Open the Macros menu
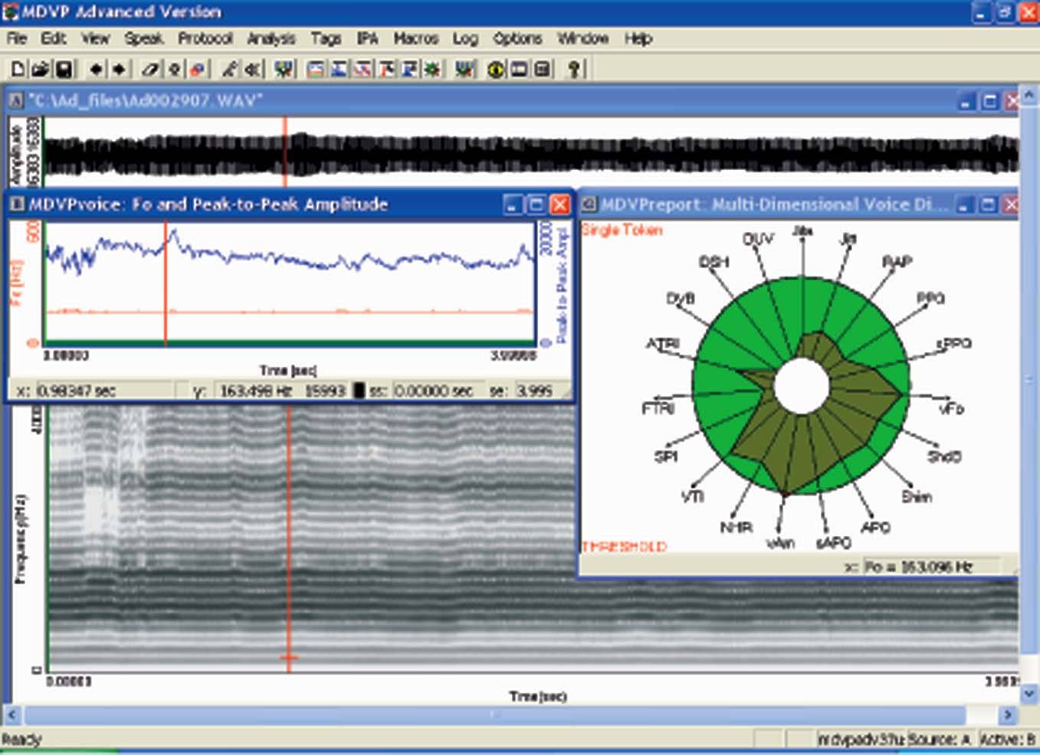Image resolution: width=1040 pixels, height=755 pixels. point(415,38)
